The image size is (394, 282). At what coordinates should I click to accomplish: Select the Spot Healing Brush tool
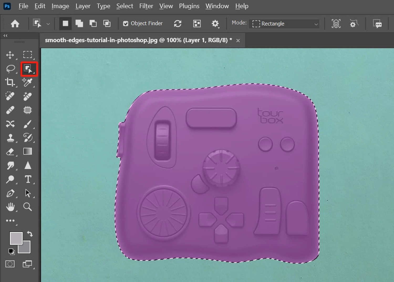pyautogui.click(x=10, y=96)
